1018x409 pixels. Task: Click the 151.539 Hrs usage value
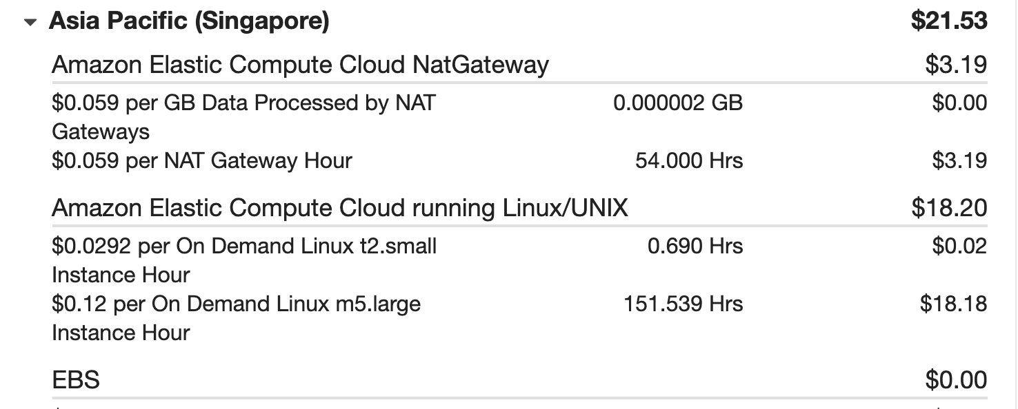pyautogui.click(x=683, y=304)
